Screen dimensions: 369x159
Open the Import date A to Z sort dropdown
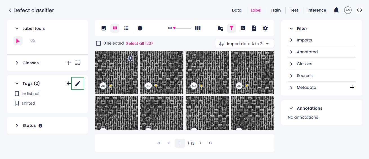click(244, 43)
